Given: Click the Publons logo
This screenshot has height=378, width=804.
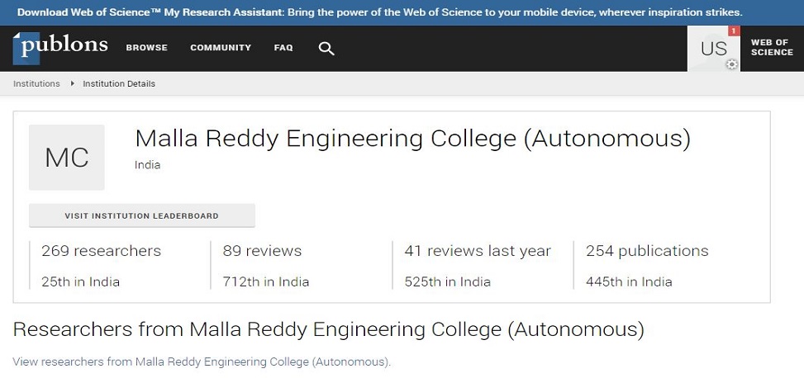Looking at the screenshot, I should 60,48.
